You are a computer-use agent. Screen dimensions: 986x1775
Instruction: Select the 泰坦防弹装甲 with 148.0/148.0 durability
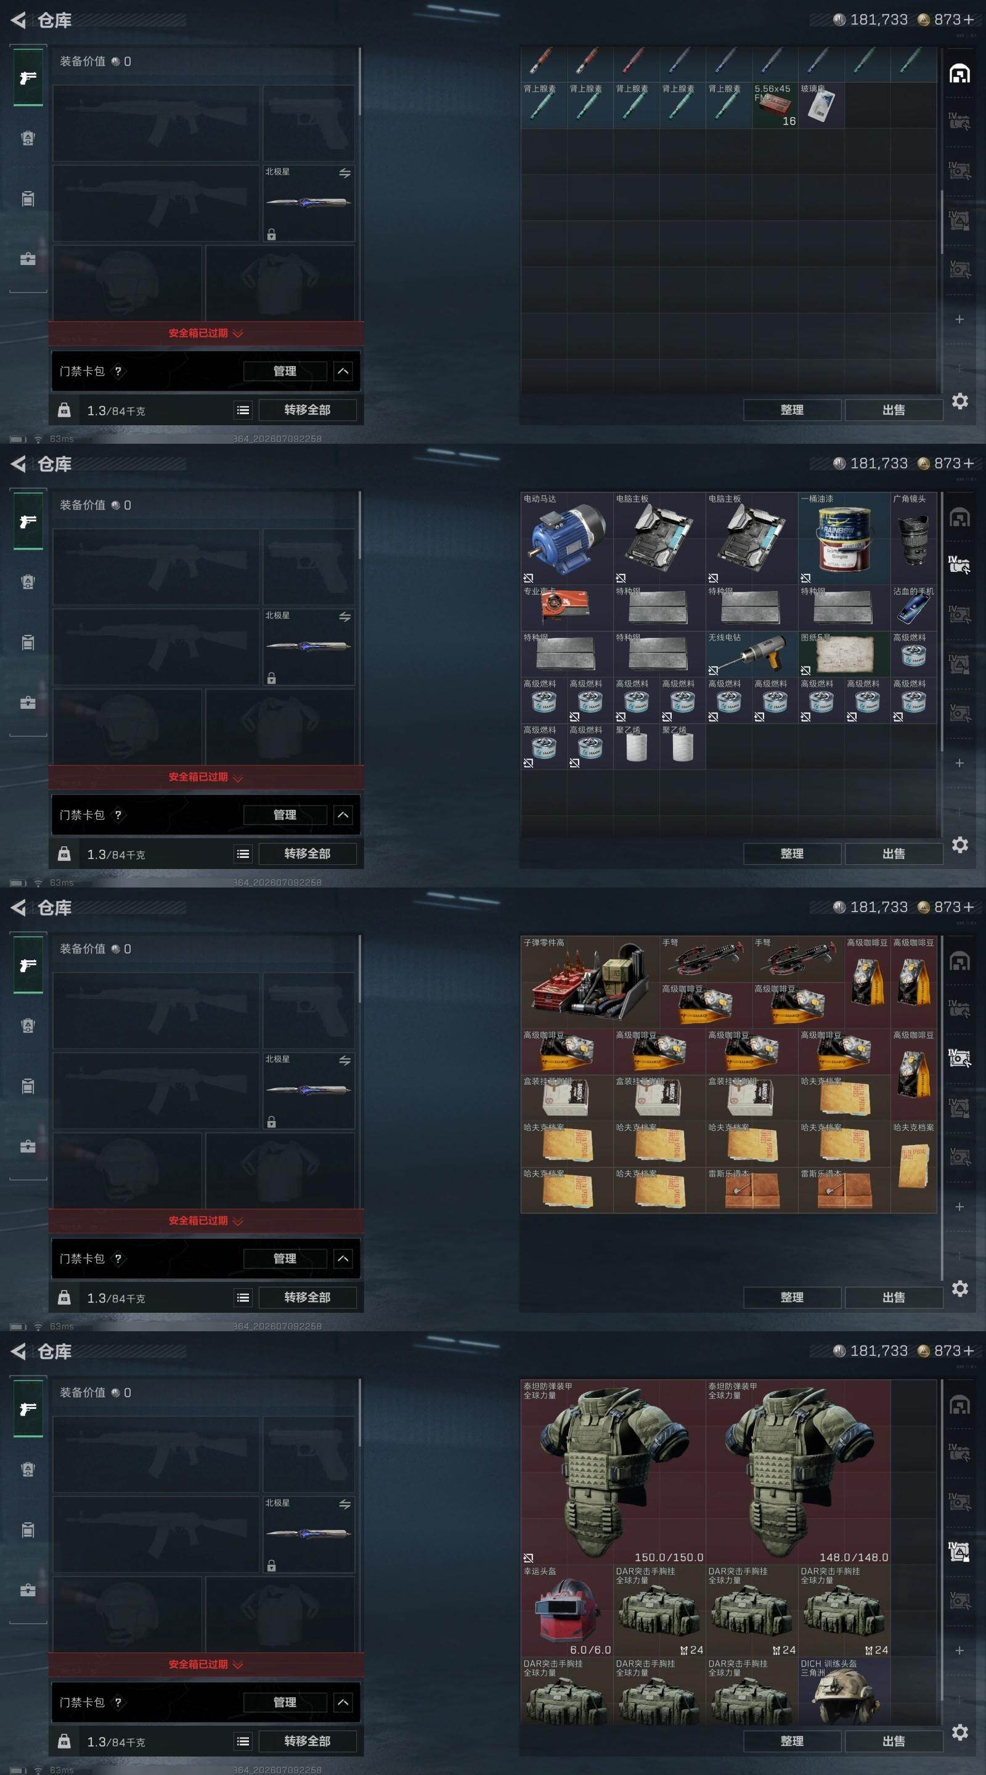coord(798,1472)
